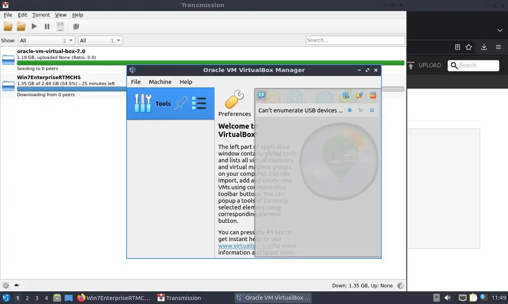Click the notification-with-pencil icon in the panel
508x304 pixels.
coord(360,95)
